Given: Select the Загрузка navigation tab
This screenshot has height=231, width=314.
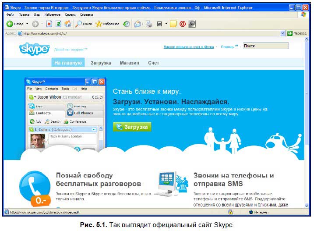Looking at the screenshot, I should [x=101, y=63].
